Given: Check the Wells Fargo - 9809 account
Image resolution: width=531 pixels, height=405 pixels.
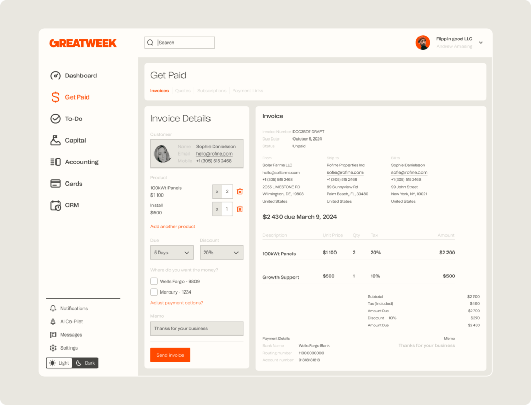Looking at the screenshot, I should 154,281.
